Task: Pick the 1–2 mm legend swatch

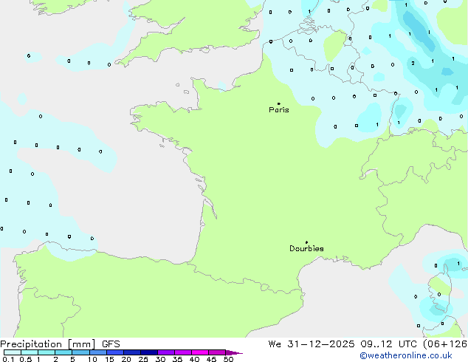Action: click(x=47, y=352)
